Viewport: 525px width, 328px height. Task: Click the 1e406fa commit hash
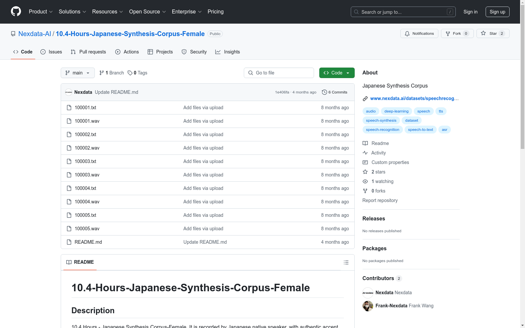(282, 92)
